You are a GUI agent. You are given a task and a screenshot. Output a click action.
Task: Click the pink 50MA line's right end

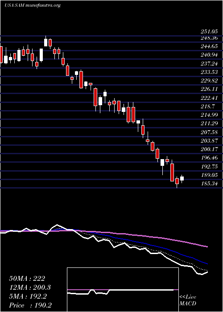coord(207,247)
